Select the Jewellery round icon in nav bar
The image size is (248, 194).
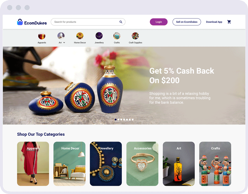(x=99, y=36)
